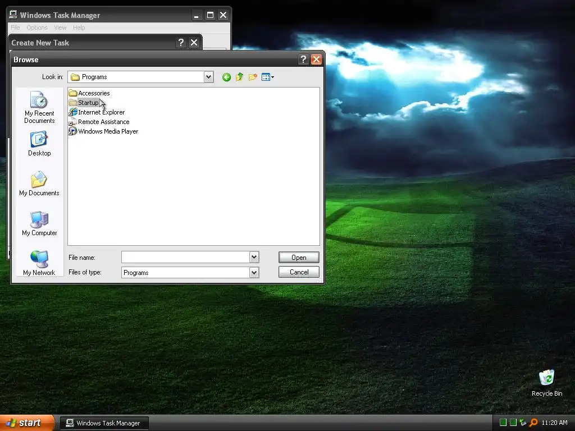Click the Start button
This screenshot has width=575, height=431.
[27, 423]
